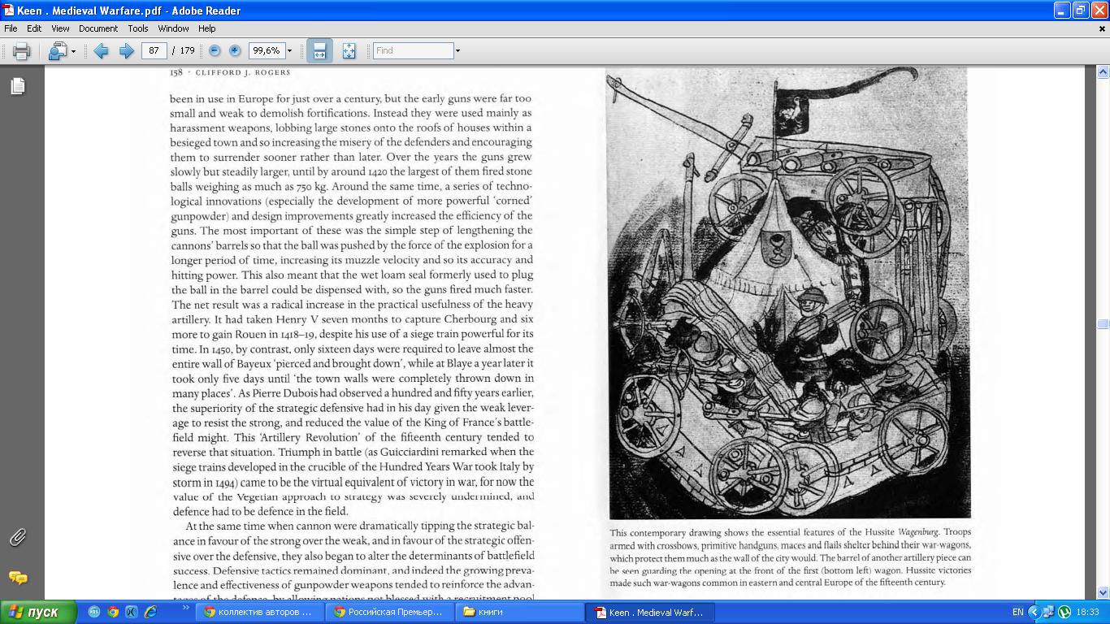Image resolution: width=1110 pixels, height=624 pixels.
Task: Open first blue quick launch icon
Action: 94,612
